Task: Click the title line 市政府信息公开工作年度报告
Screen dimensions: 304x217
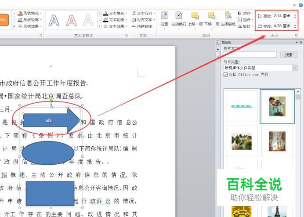Action: [43, 83]
